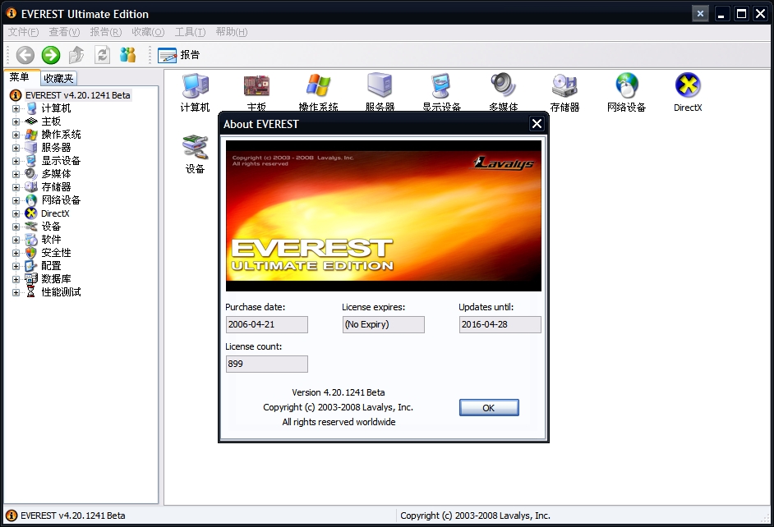This screenshot has width=774, height=527.
Task: Open the 设备 devices icon in main panel
Action: click(195, 147)
